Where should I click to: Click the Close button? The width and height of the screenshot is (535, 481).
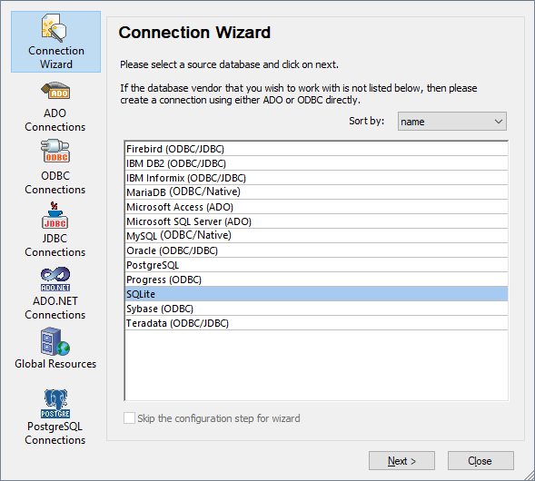(x=481, y=461)
